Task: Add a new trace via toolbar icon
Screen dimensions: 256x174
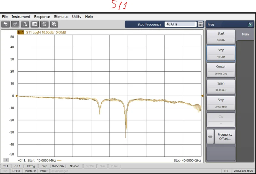Action: coord(25,24)
